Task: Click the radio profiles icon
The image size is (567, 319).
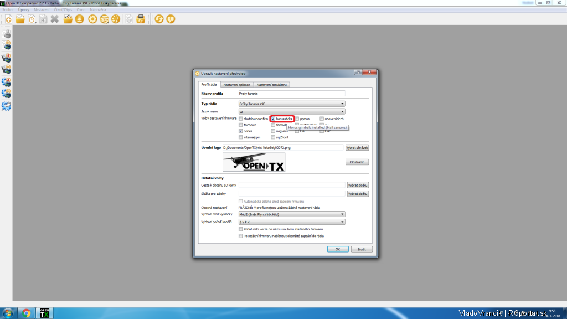Action: [104, 19]
